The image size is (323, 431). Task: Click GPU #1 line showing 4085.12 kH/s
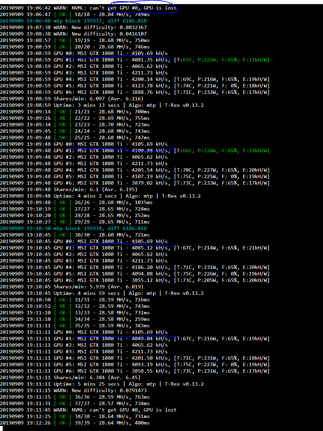[135, 248]
